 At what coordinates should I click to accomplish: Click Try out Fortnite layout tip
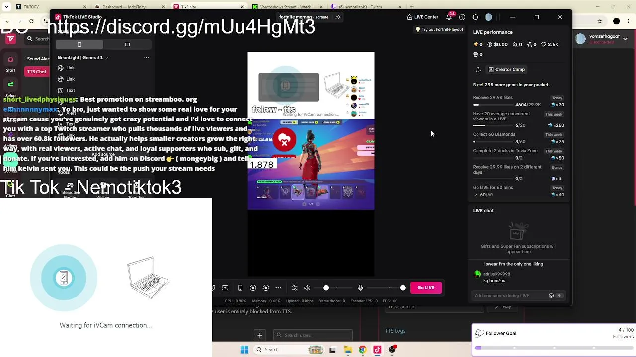(x=439, y=30)
